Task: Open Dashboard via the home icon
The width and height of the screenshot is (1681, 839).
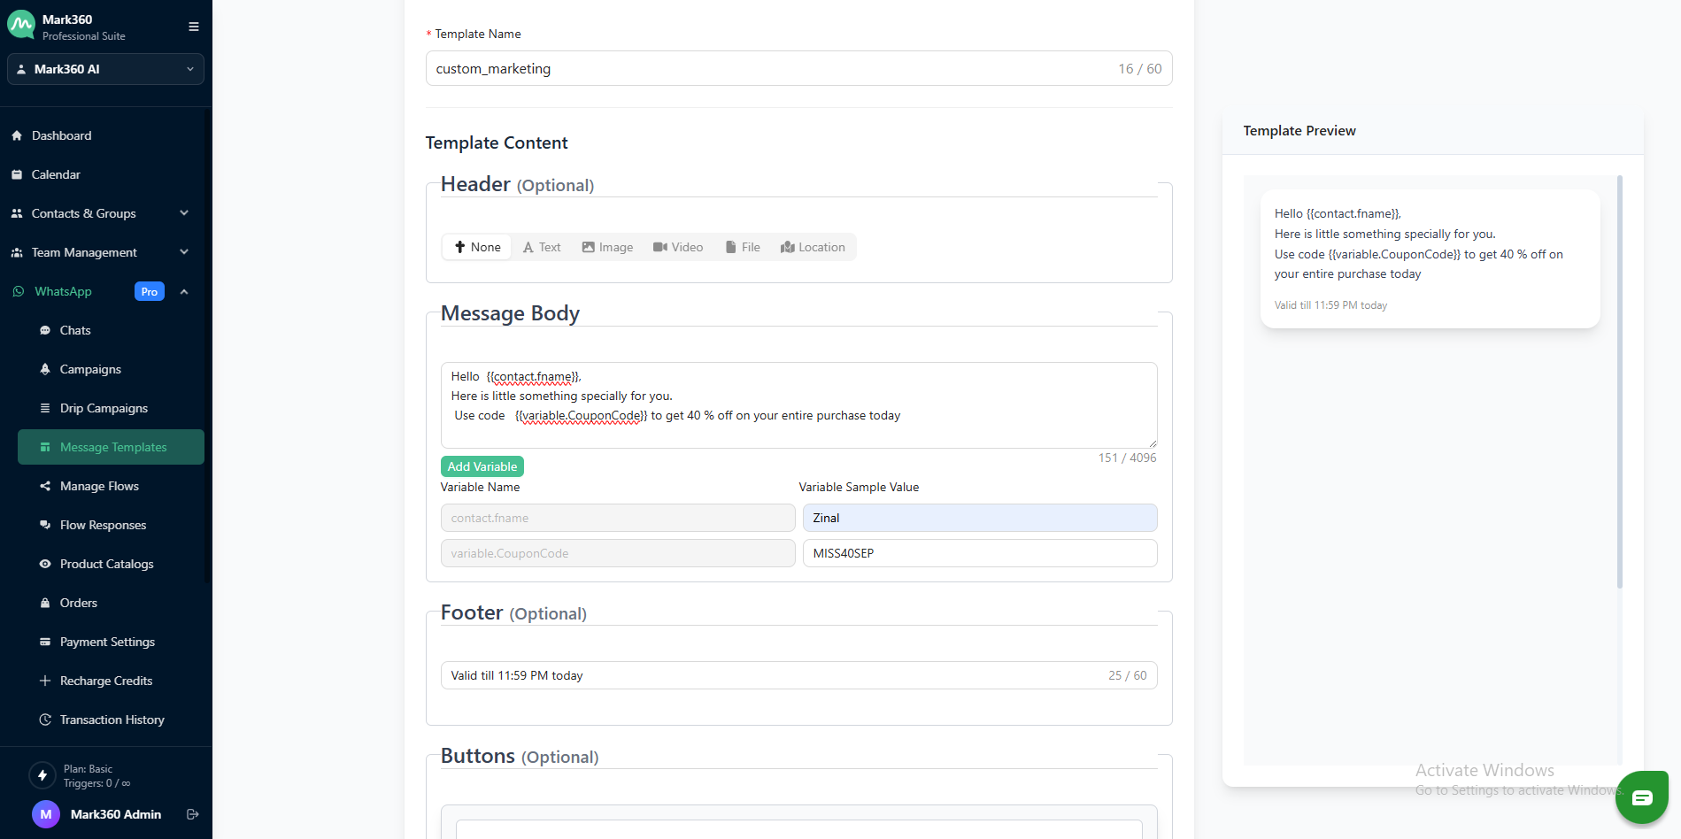Action: (17, 135)
